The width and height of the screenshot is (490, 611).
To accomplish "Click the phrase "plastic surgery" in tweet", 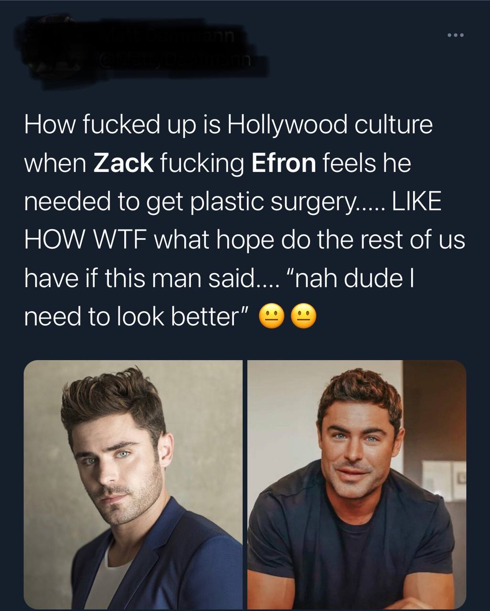I will click(272, 202).
